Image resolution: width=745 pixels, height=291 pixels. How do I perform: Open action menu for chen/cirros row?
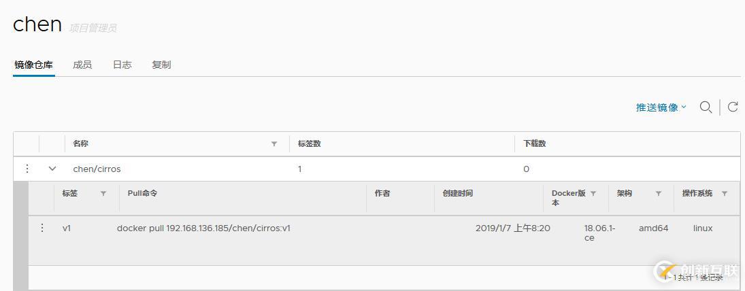coord(27,169)
